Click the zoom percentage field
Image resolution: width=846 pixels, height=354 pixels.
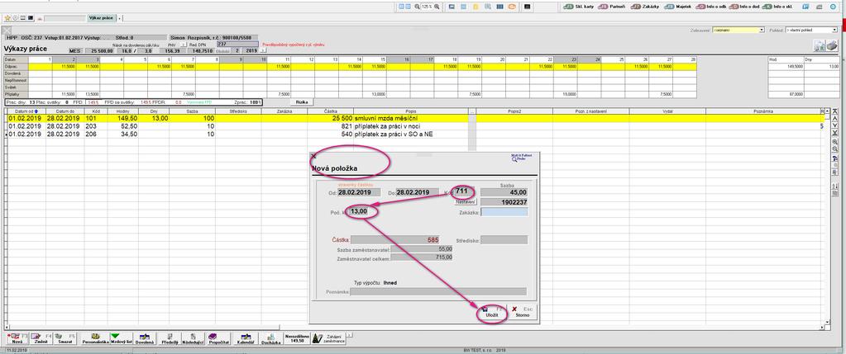(427, 7)
